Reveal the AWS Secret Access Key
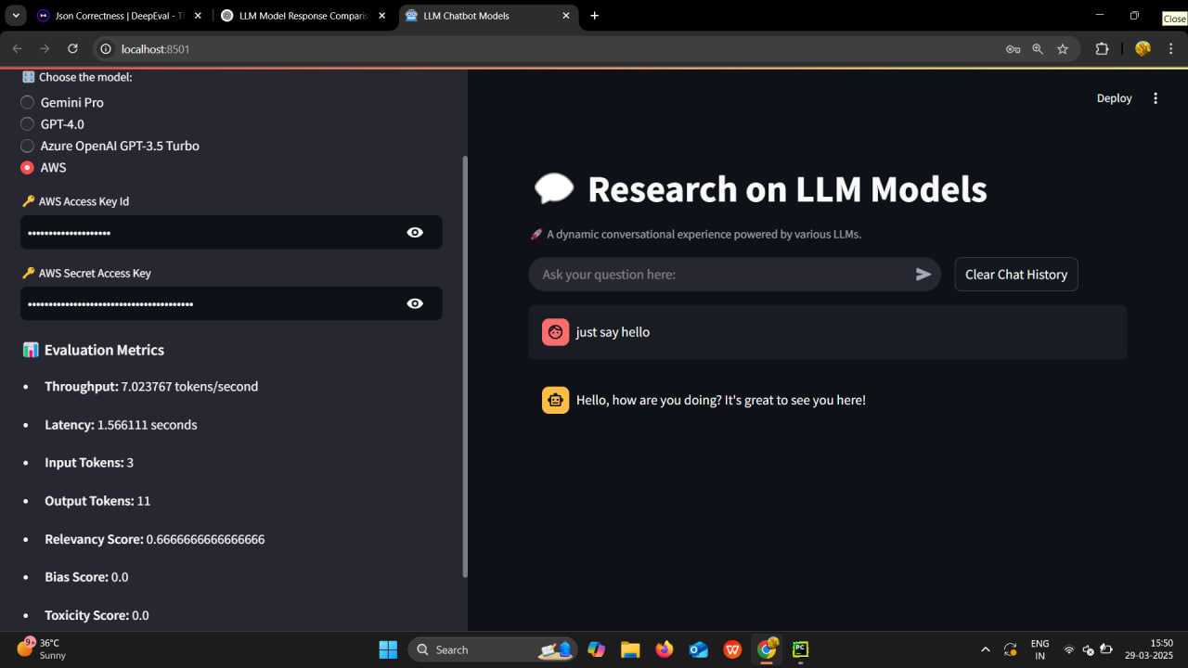The width and height of the screenshot is (1188, 668). click(x=415, y=303)
